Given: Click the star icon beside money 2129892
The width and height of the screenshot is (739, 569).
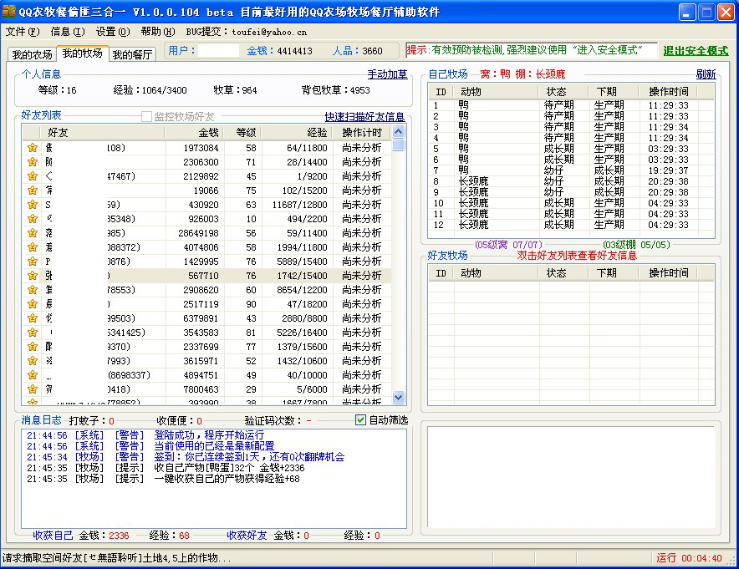Looking at the screenshot, I should 33,176.
